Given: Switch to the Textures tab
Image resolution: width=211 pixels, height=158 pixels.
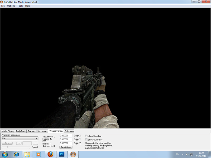Looking at the screenshot, I should click(31, 131).
